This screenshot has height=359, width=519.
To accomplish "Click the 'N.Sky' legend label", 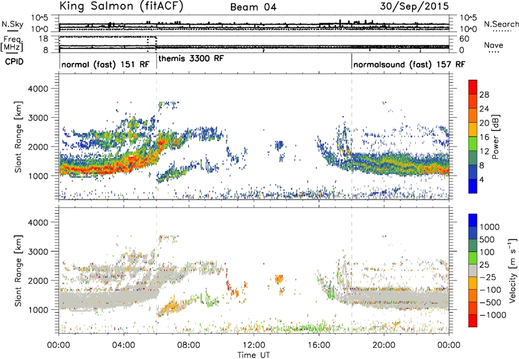I will 12,24.
